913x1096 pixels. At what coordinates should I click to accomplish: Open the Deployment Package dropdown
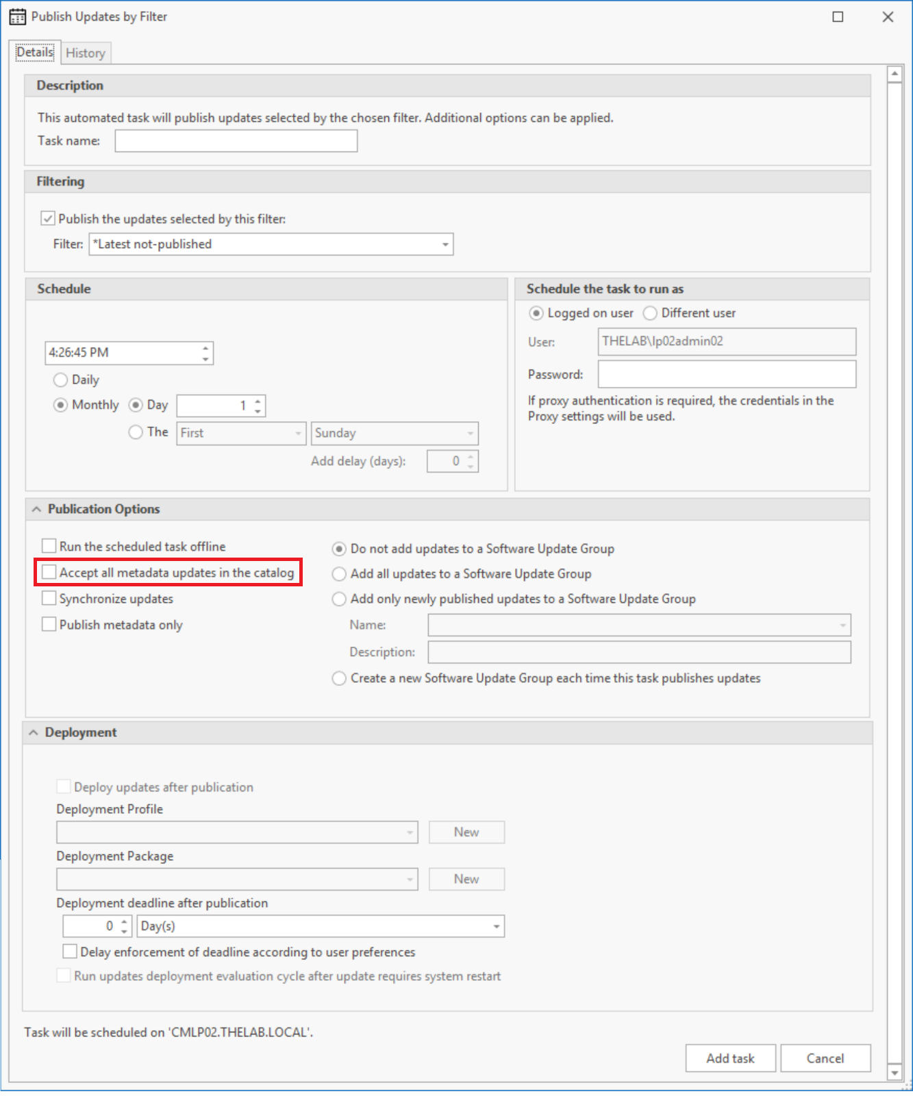237,879
